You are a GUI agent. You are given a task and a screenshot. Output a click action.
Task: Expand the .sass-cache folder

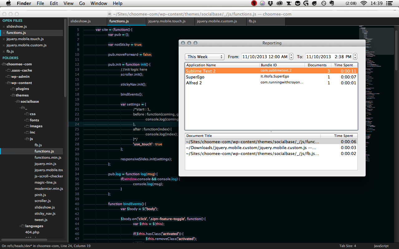pyautogui.click(x=6, y=70)
